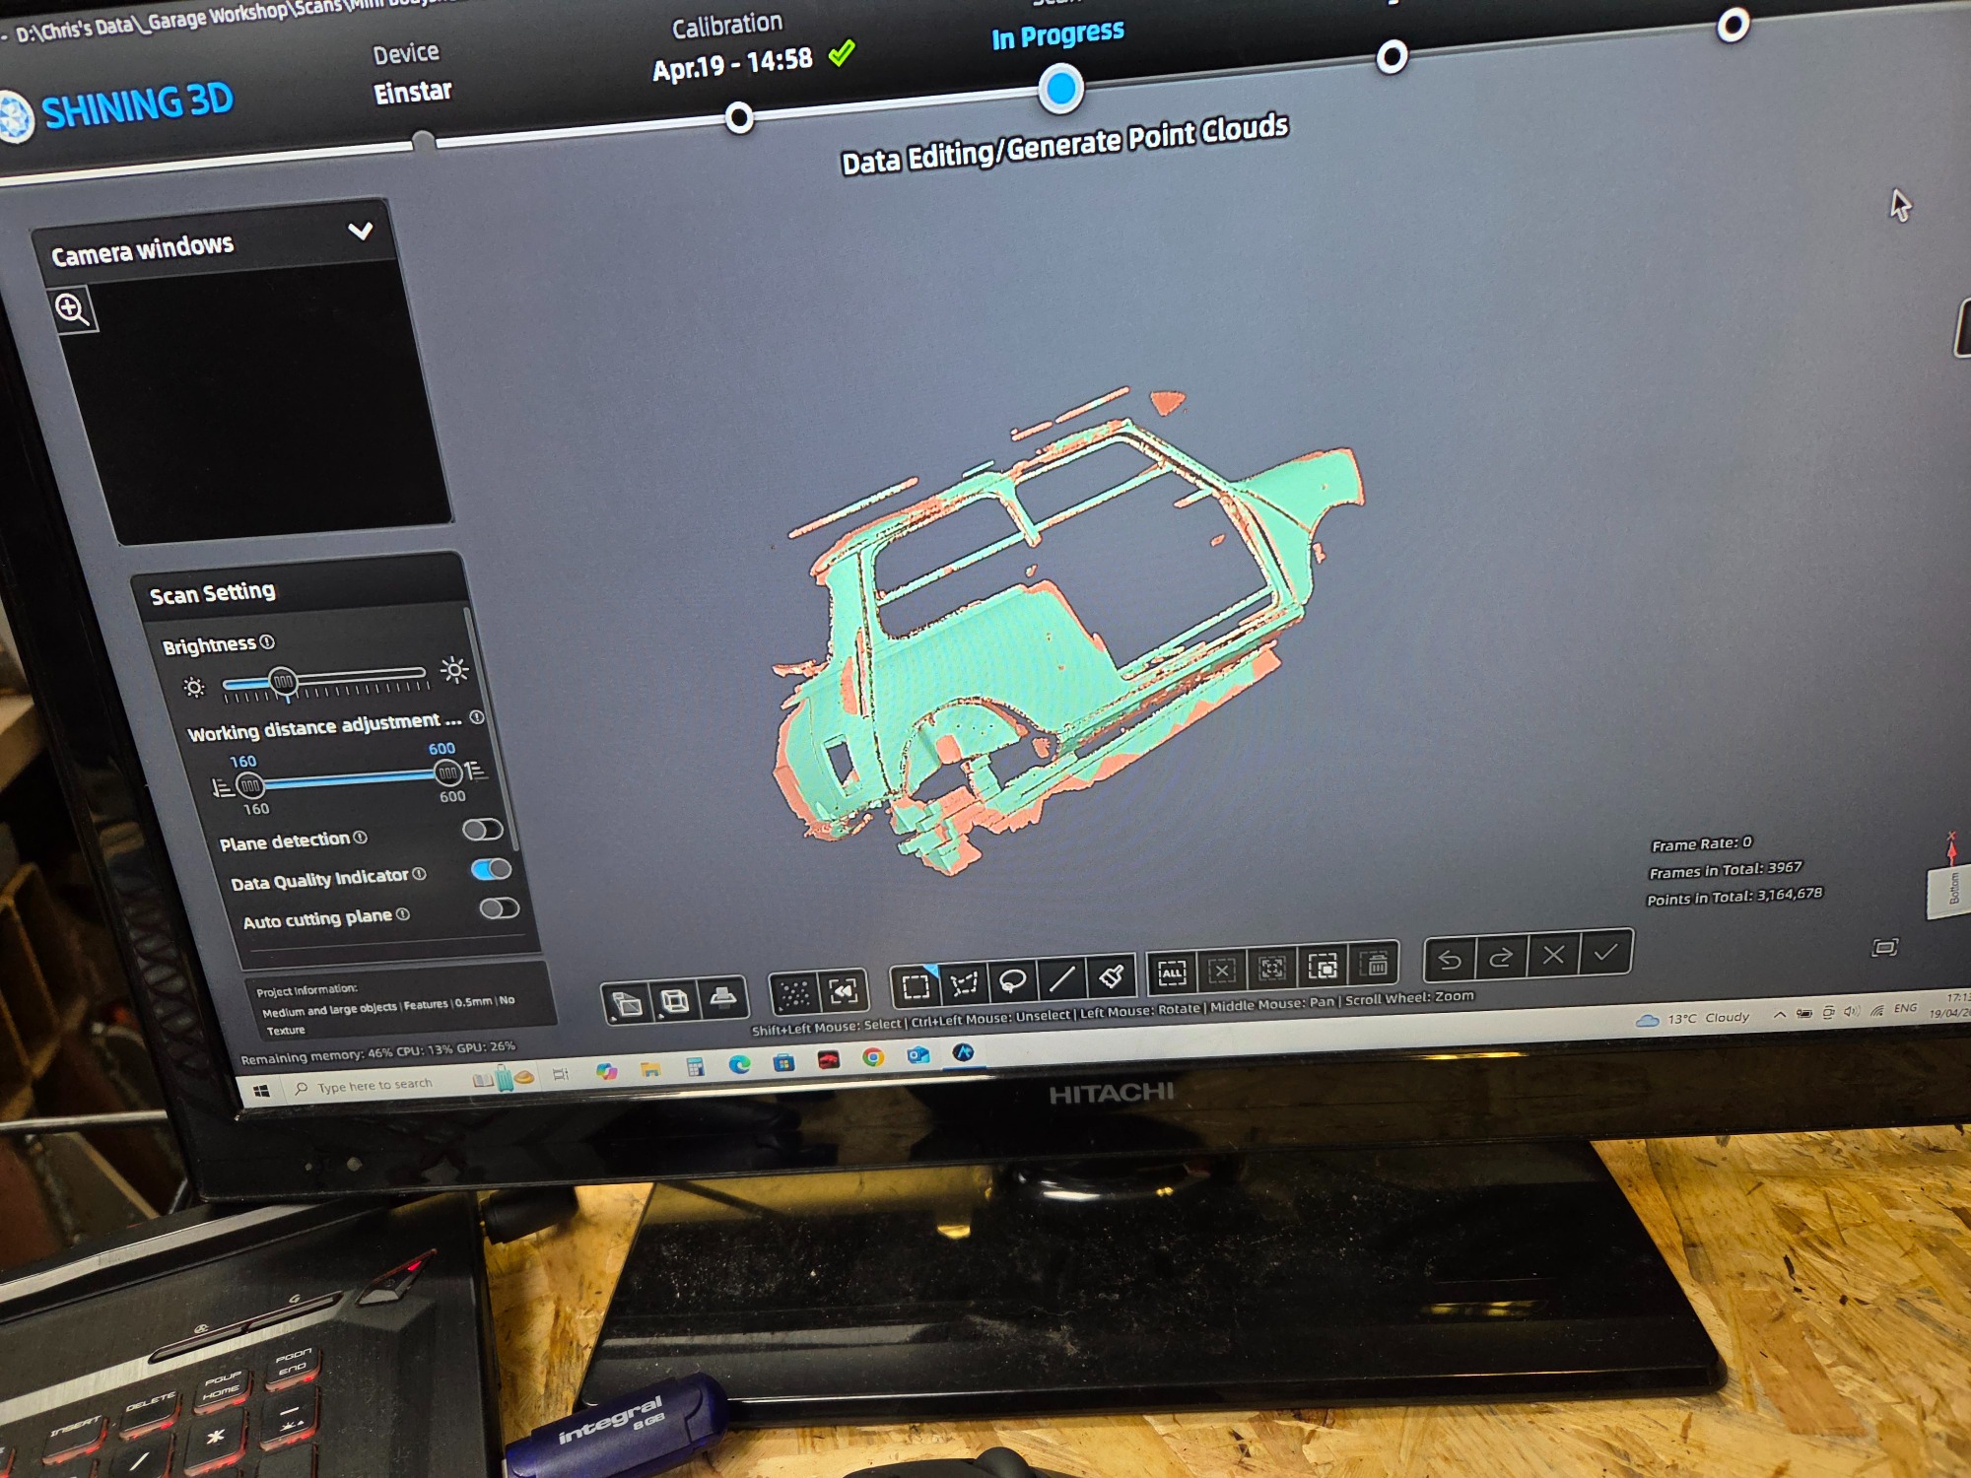
Task: Choose the lasso selection tool
Action: click(x=1012, y=980)
